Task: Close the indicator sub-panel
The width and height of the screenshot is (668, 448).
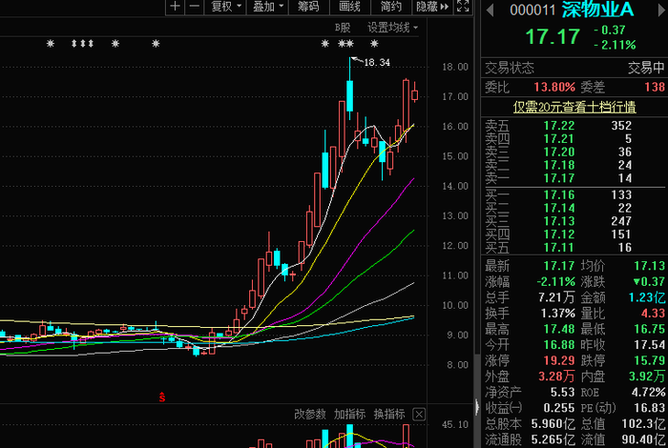Action: click(419, 414)
